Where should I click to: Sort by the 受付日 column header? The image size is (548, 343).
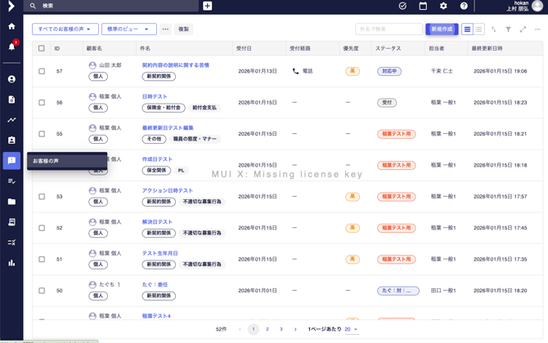click(x=244, y=48)
